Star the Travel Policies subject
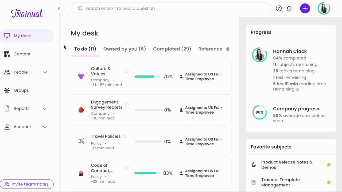 pyautogui.click(x=124, y=136)
